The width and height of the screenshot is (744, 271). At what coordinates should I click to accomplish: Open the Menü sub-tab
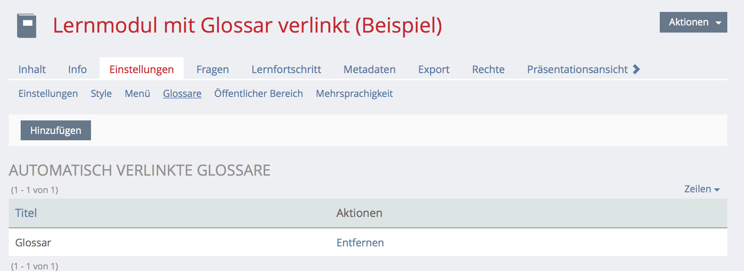click(x=137, y=94)
